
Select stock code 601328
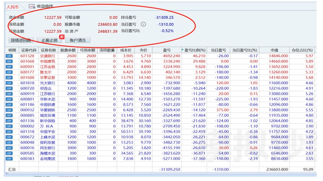coord(27,56)
